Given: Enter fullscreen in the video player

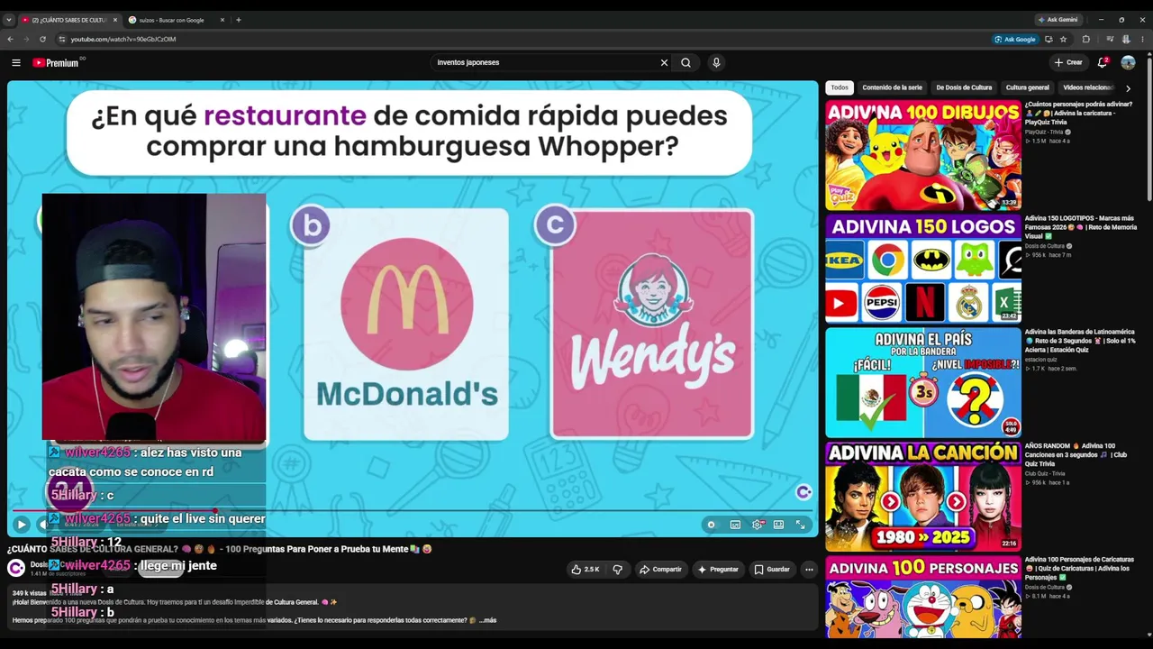Looking at the screenshot, I should click(x=800, y=524).
